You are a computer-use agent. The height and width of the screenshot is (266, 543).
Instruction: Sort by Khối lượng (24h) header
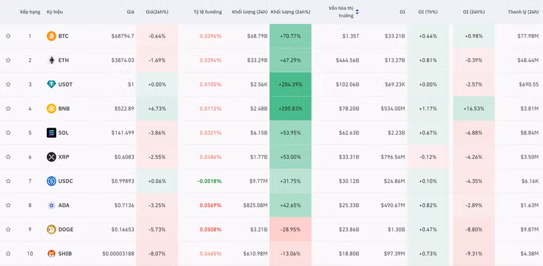[x=249, y=12]
